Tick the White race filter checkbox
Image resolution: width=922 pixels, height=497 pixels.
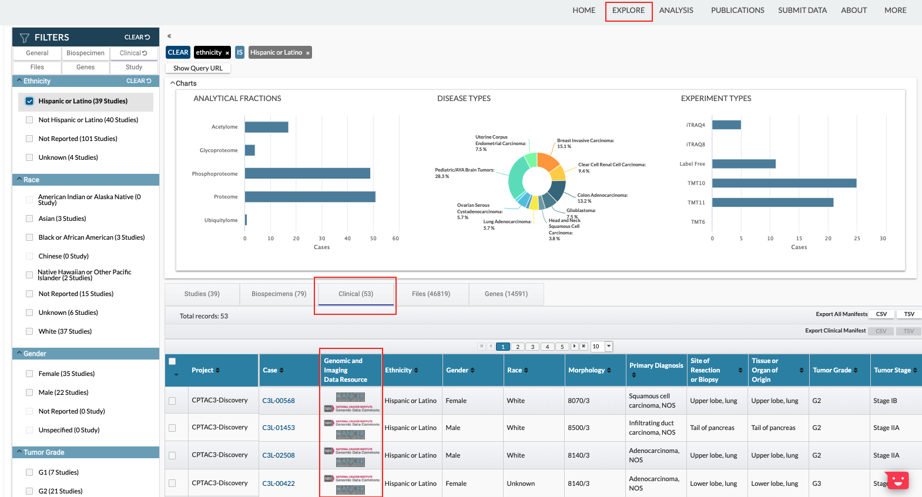[29, 331]
